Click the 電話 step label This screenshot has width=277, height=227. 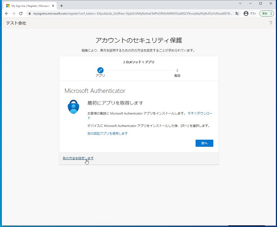click(x=177, y=76)
